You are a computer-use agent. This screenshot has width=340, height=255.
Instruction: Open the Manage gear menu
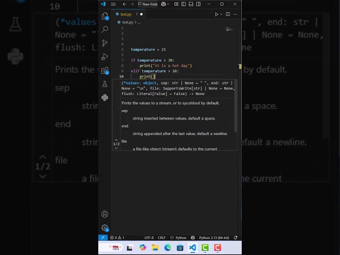coord(105,228)
